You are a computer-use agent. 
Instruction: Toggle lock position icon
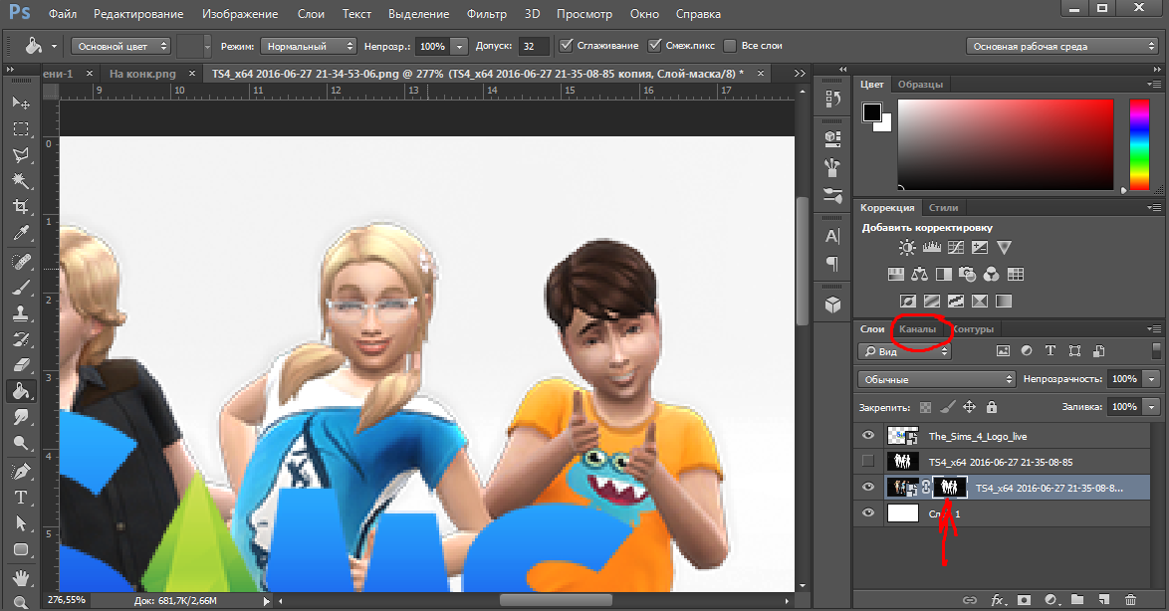pyautogui.click(x=969, y=407)
